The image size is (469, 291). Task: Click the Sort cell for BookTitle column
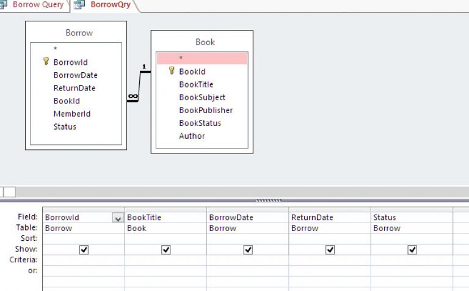(165, 238)
